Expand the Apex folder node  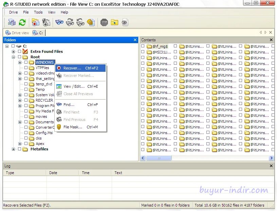[20, 144]
